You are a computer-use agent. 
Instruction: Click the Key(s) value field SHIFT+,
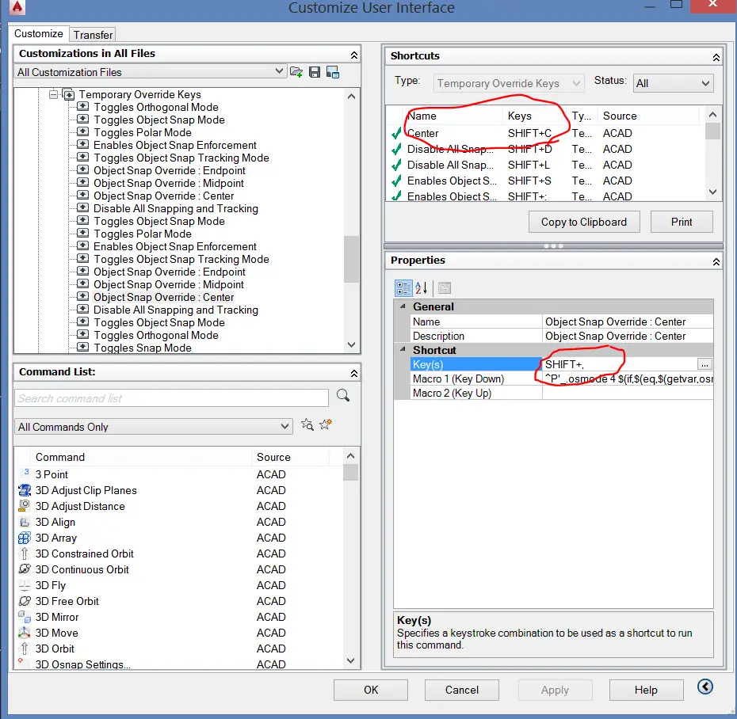pos(620,364)
